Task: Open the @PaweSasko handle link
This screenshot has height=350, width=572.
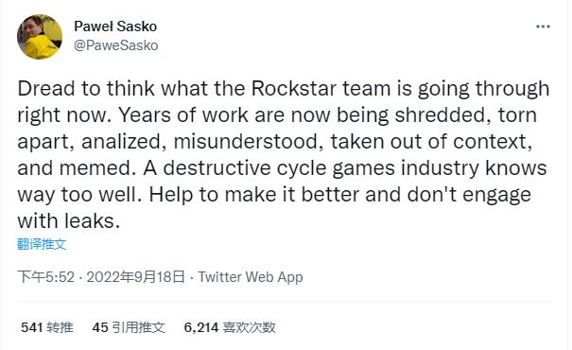Action: pyautogui.click(x=116, y=45)
